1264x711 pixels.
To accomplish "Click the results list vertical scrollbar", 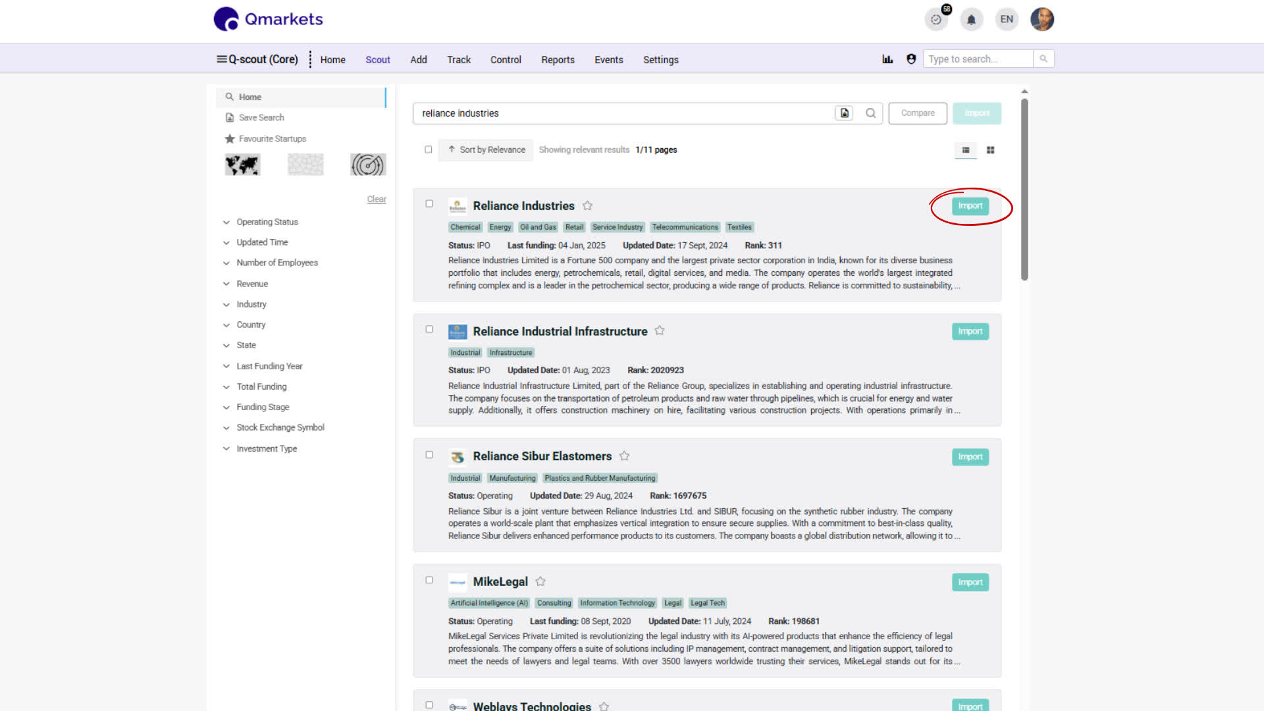I will pos(1024,190).
